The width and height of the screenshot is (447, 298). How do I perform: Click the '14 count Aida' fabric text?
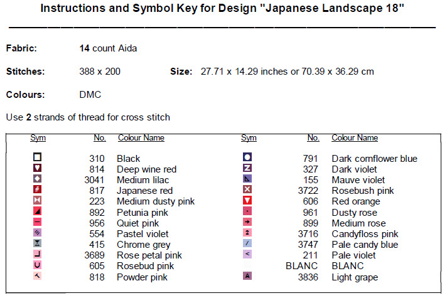108,48
